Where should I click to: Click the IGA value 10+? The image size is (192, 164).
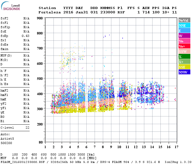click(166, 12)
